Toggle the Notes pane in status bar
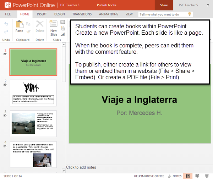The width and height of the screenshot is (213, 179). click(x=175, y=176)
